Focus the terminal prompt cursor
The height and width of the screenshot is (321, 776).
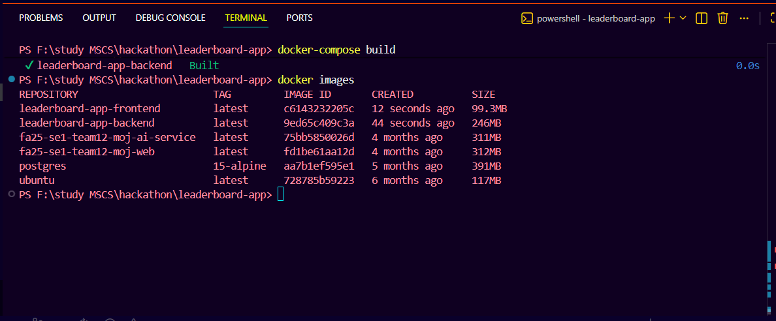(x=281, y=194)
